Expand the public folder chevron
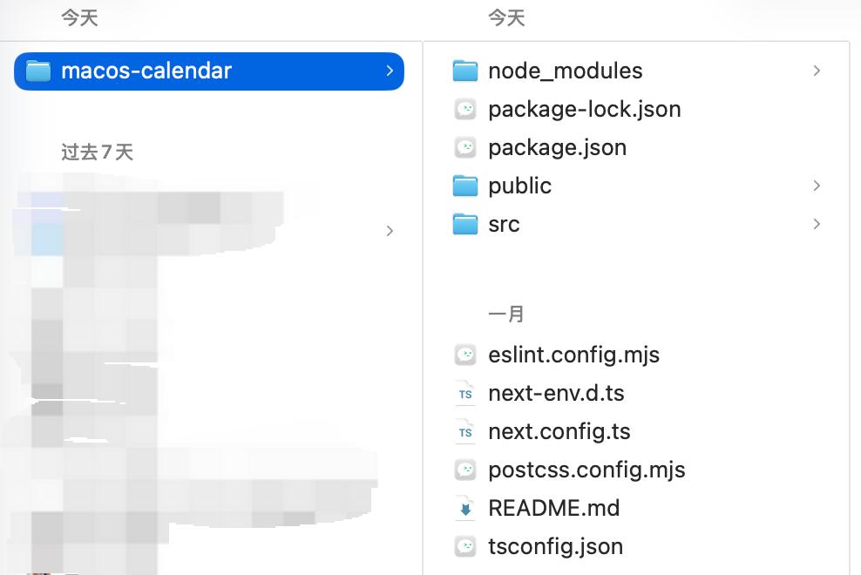Screen dimensions: 861x575 [817, 186]
